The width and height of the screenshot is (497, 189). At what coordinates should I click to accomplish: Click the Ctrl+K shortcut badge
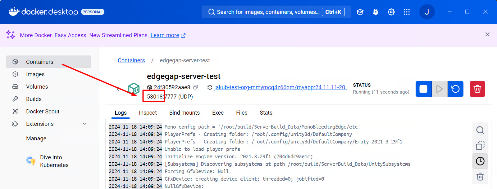pos(333,12)
